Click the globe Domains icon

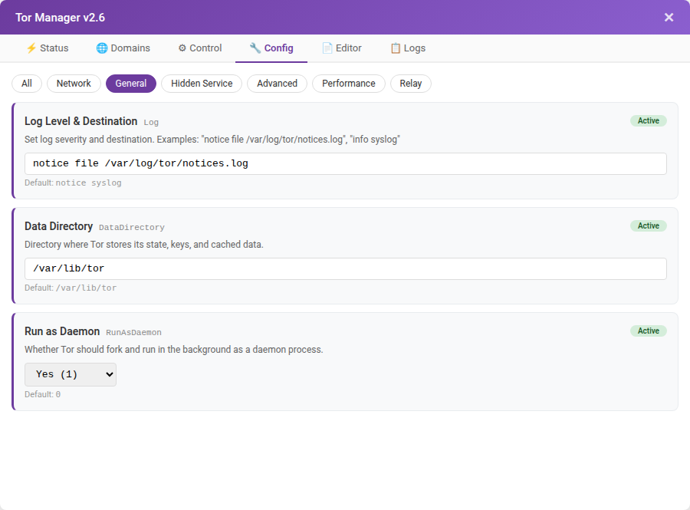click(x=102, y=48)
